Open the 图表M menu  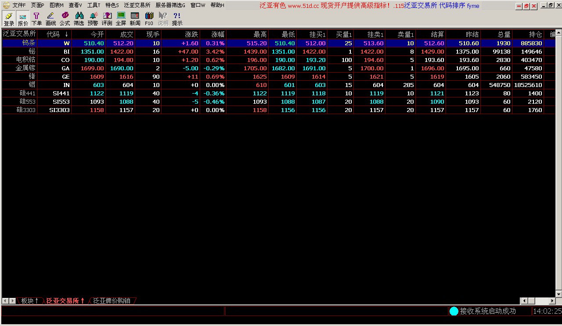click(57, 5)
